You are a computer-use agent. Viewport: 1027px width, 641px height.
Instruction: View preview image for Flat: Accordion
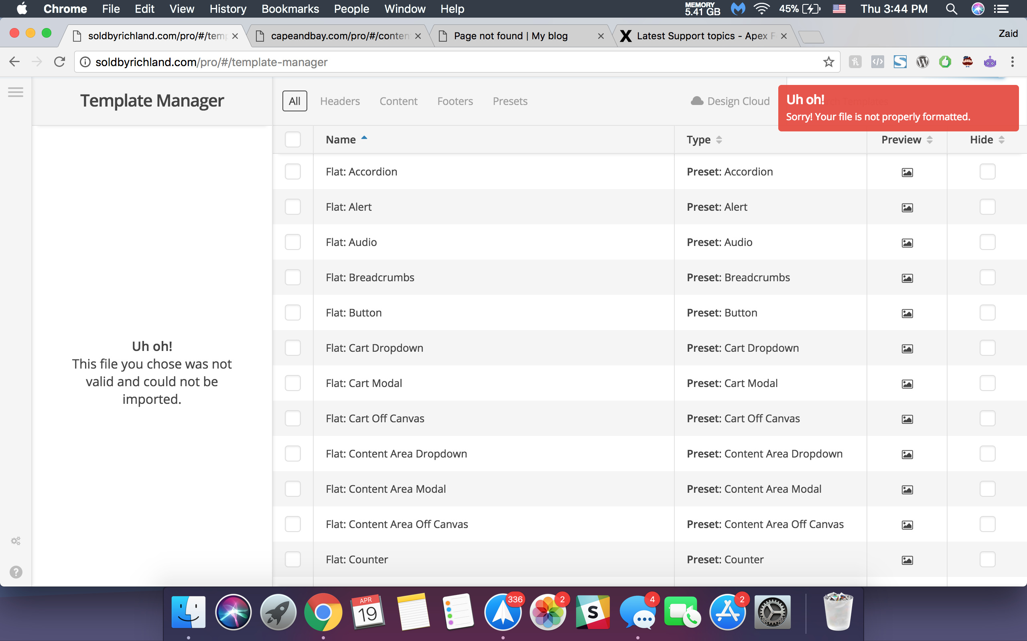tap(907, 172)
